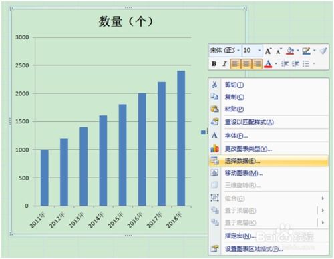Expand the bullets dropdown arrow

click(314, 64)
